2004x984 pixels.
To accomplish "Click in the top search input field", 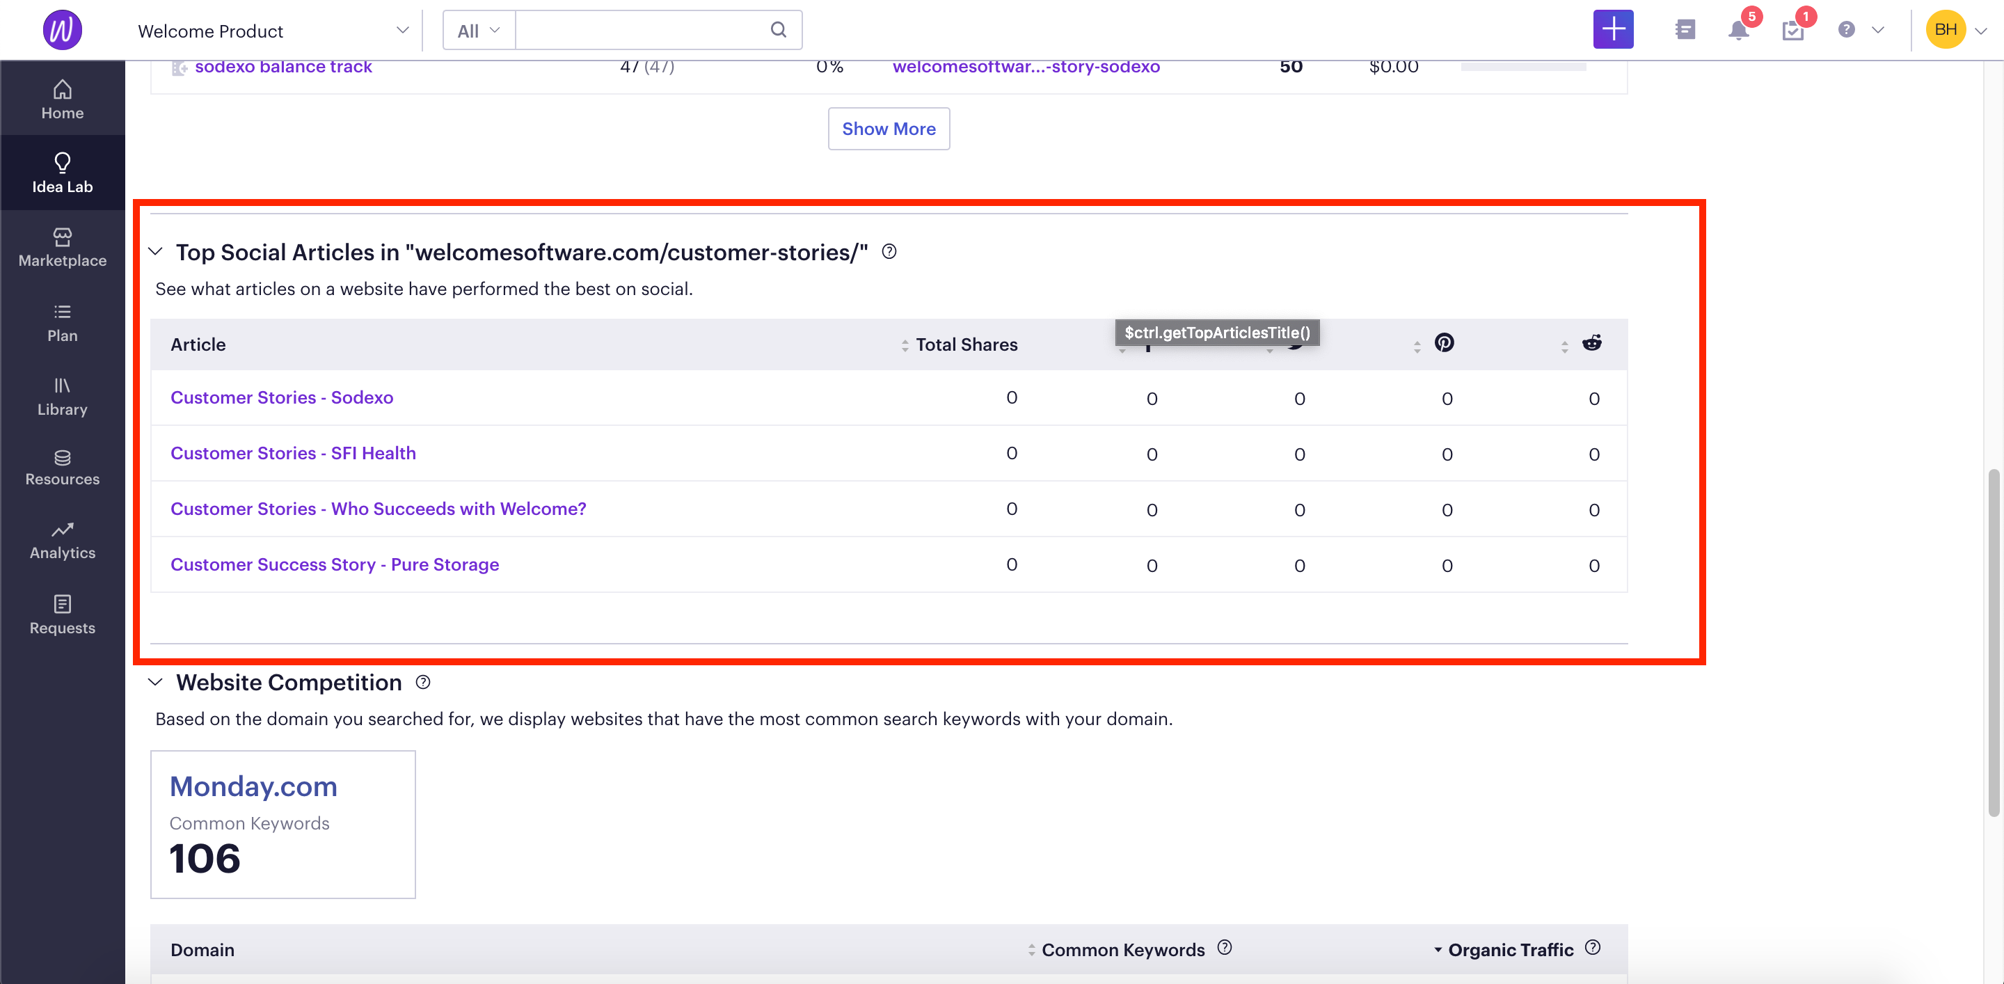I will [x=642, y=31].
